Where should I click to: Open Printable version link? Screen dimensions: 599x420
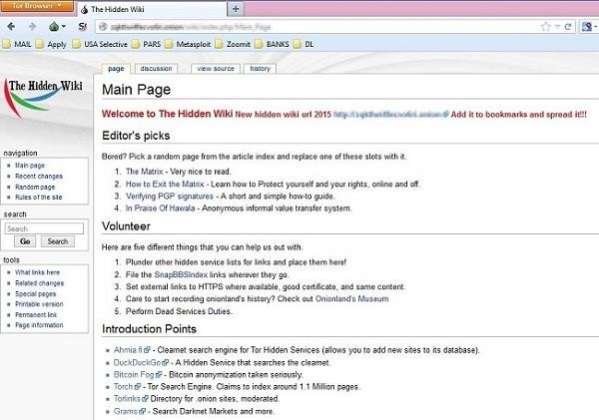[39, 304]
